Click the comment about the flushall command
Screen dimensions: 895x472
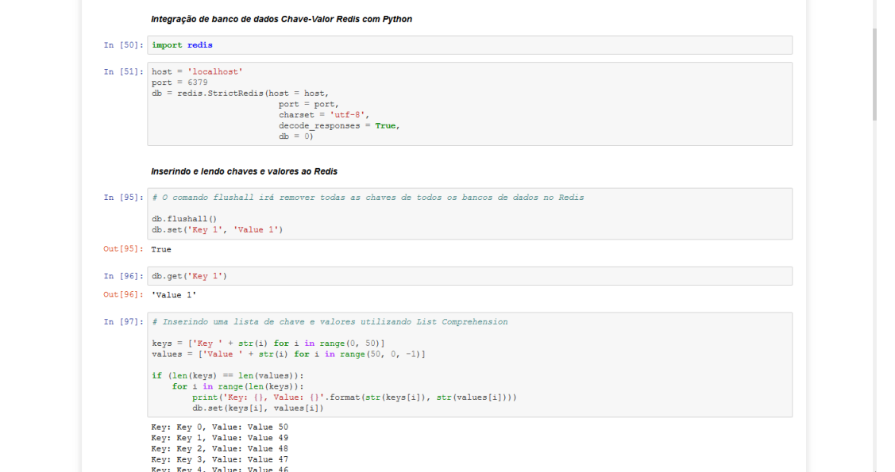[368, 198]
